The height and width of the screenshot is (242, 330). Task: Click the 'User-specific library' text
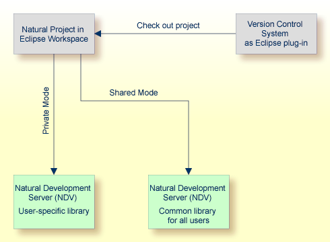[x=54, y=211]
